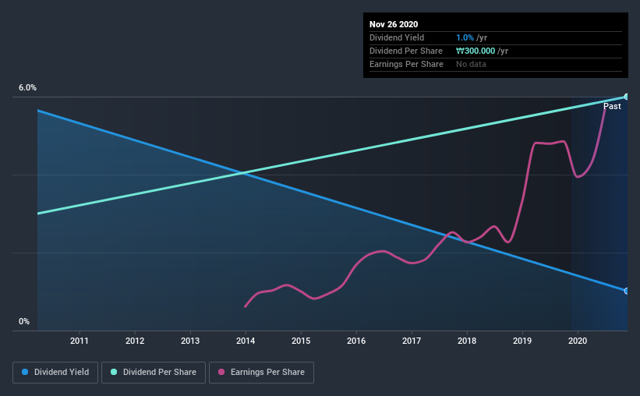The width and height of the screenshot is (640, 396).
Task: Click the 2011 year label on the axis
Action: pos(80,341)
